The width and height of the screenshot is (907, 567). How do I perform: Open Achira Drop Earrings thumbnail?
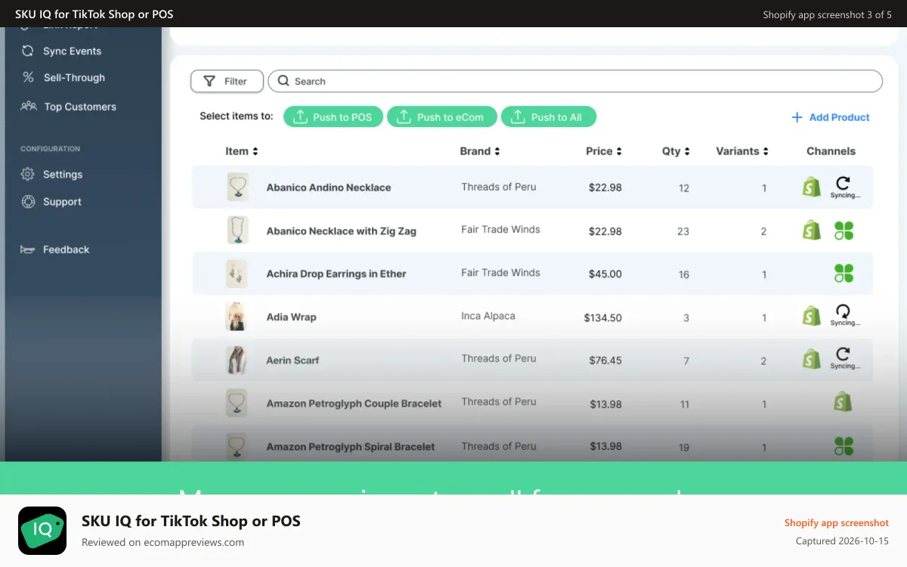click(x=237, y=274)
